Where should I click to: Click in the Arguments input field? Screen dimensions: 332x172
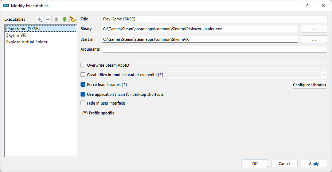click(215, 49)
